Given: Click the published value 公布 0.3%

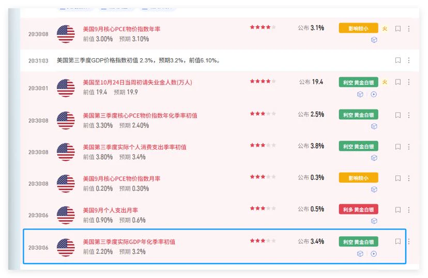Looking at the screenshot, I should [311, 177].
